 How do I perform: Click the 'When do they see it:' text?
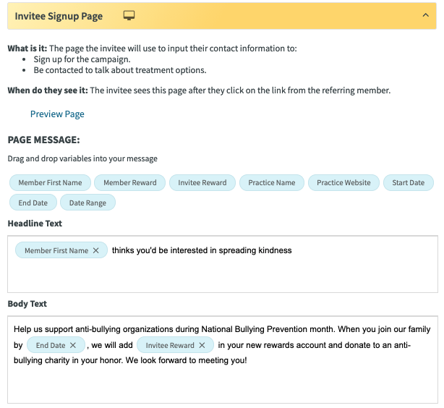click(x=48, y=90)
